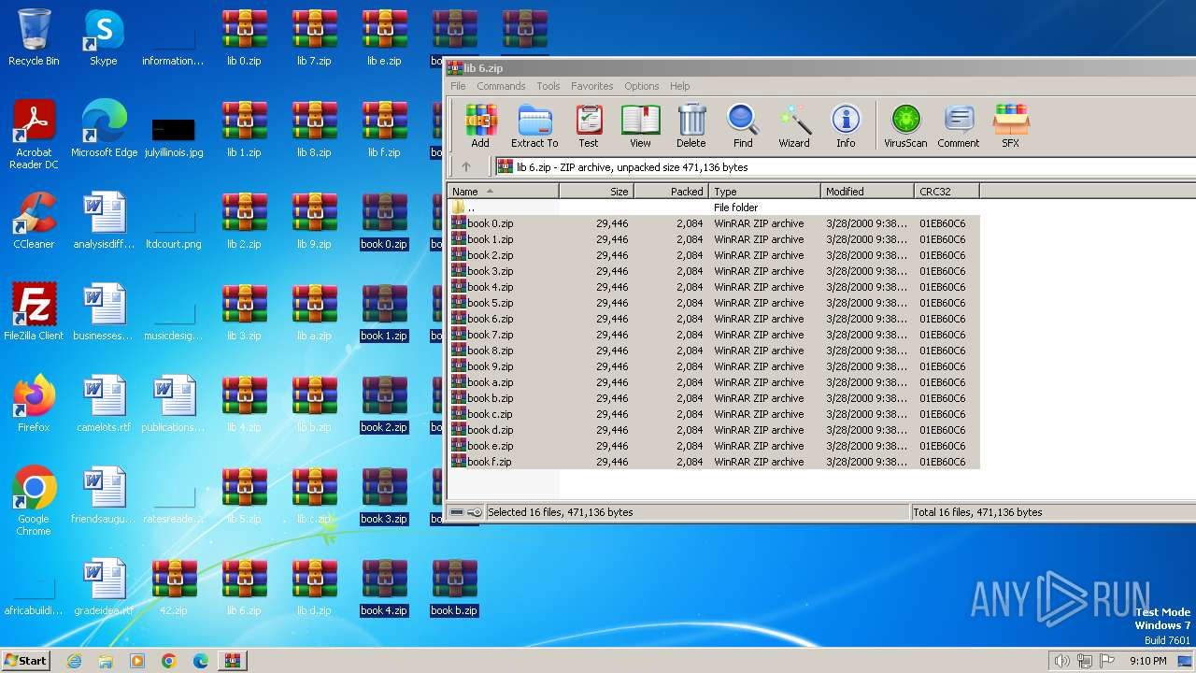1196x673 pixels.
Task: Sort list by Packed column header
Action: 671,192
